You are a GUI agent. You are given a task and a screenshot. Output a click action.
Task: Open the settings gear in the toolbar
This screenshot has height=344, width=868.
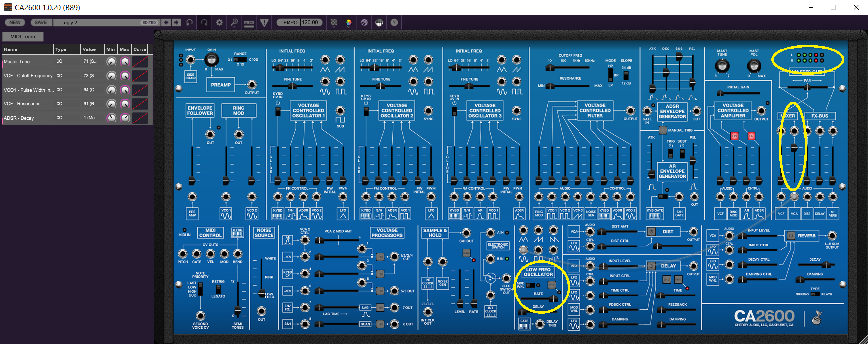click(219, 22)
